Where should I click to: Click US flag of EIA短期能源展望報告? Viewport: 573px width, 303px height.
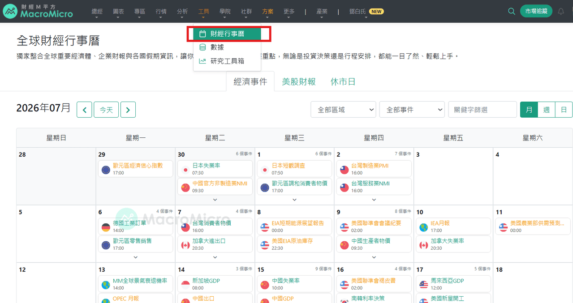point(264,227)
